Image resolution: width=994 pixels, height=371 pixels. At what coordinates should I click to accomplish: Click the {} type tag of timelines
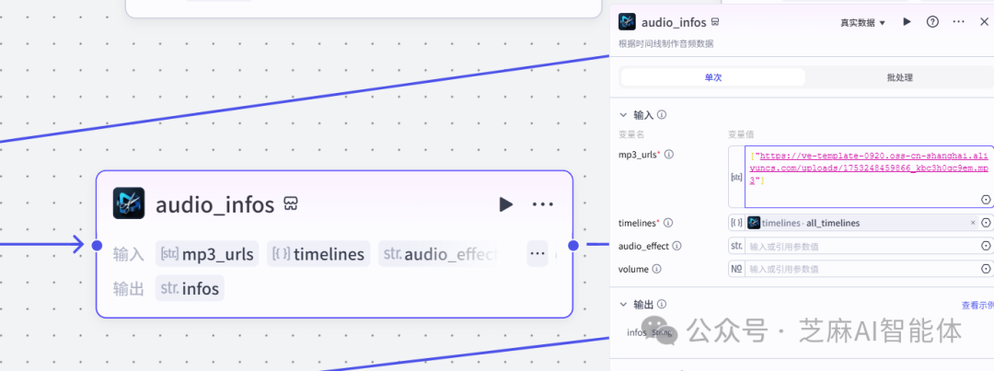pyautogui.click(x=736, y=223)
